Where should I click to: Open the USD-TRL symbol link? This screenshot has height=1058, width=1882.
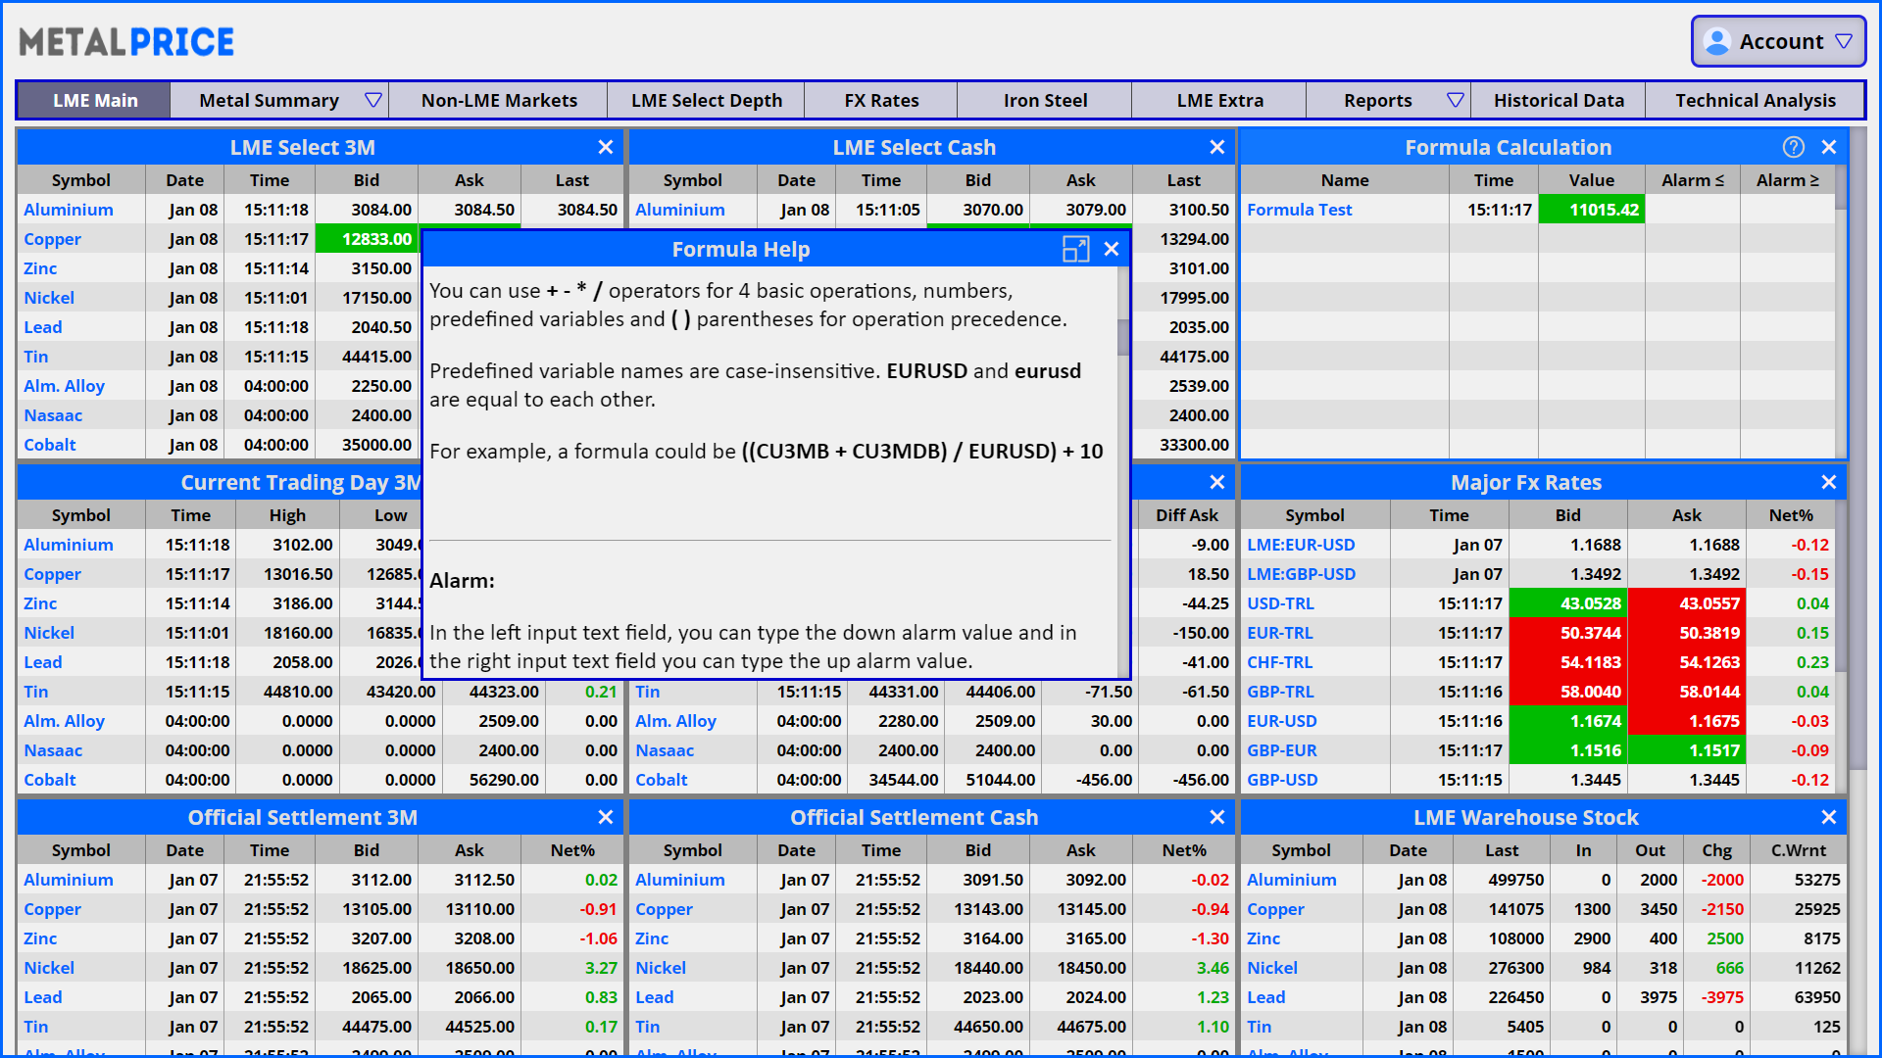tap(1280, 603)
